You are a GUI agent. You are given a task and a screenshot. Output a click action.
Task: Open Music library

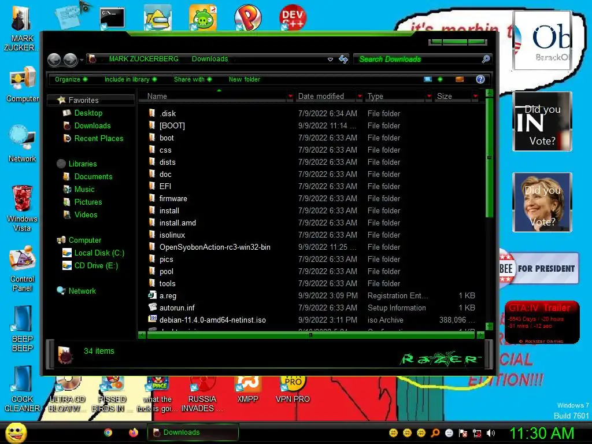[x=84, y=190]
